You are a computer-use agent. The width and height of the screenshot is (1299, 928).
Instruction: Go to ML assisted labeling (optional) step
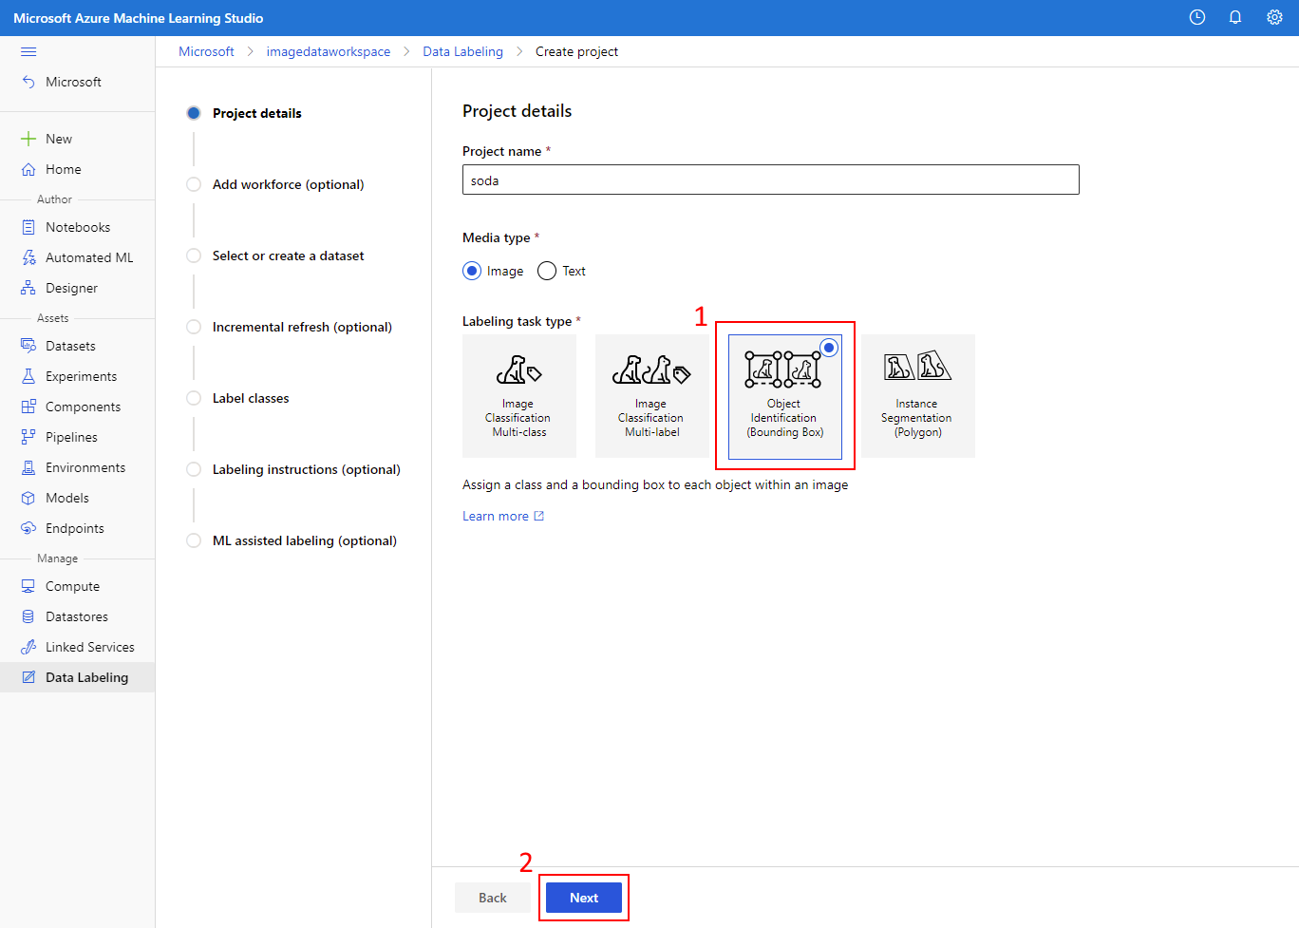tap(305, 540)
